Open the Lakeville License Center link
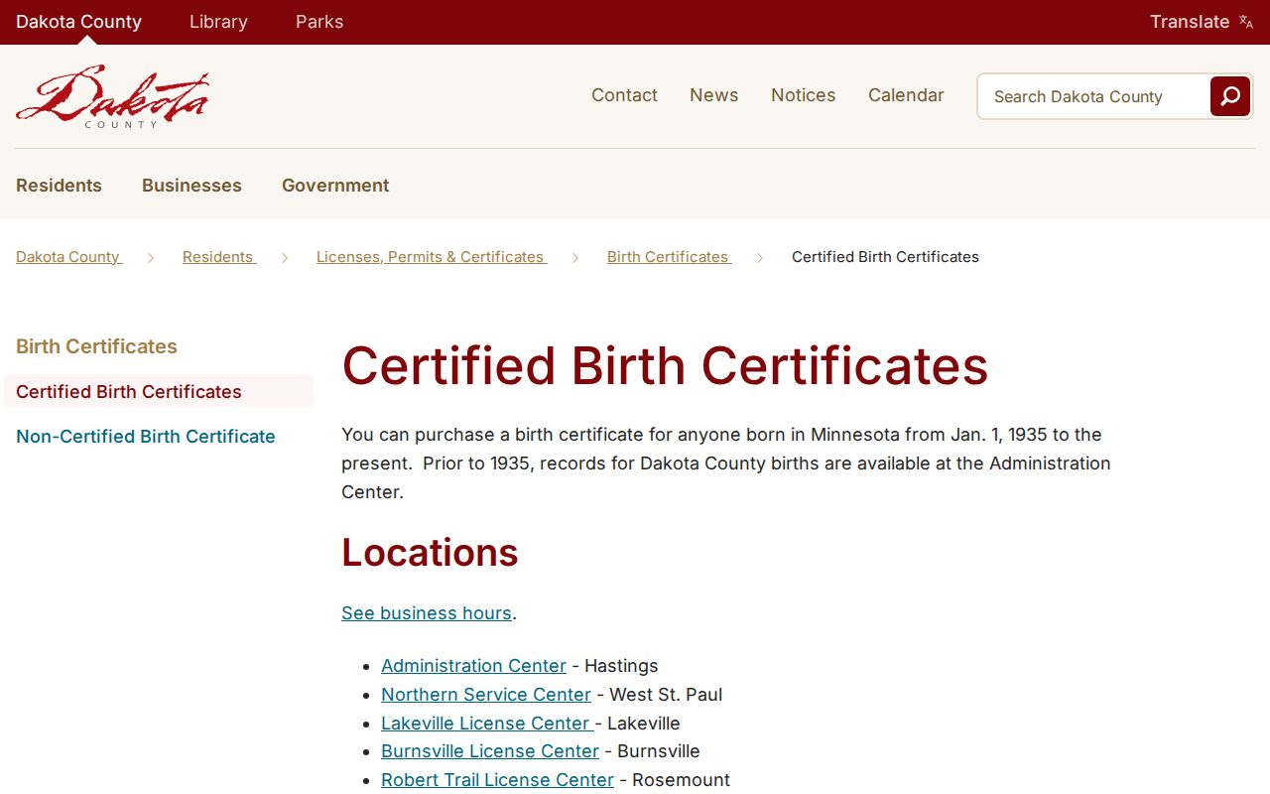 coord(487,724)
